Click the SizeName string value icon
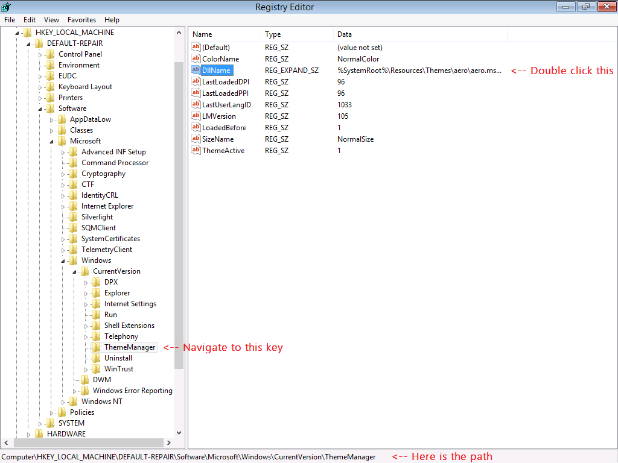 [x=196, y=139]
